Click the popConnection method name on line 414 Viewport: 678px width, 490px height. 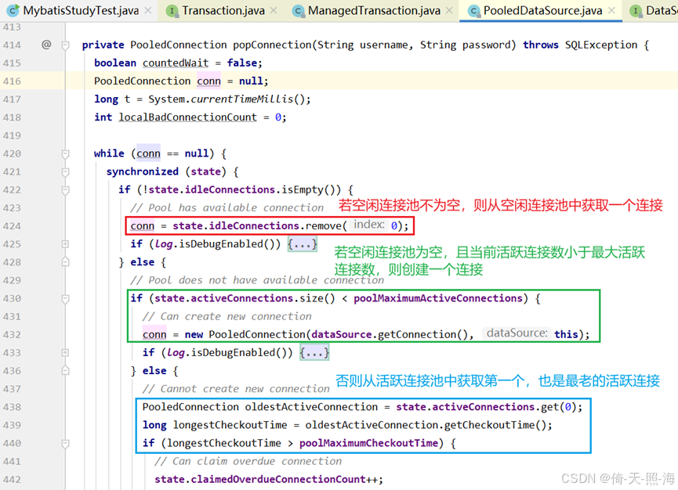pos(272,45)
